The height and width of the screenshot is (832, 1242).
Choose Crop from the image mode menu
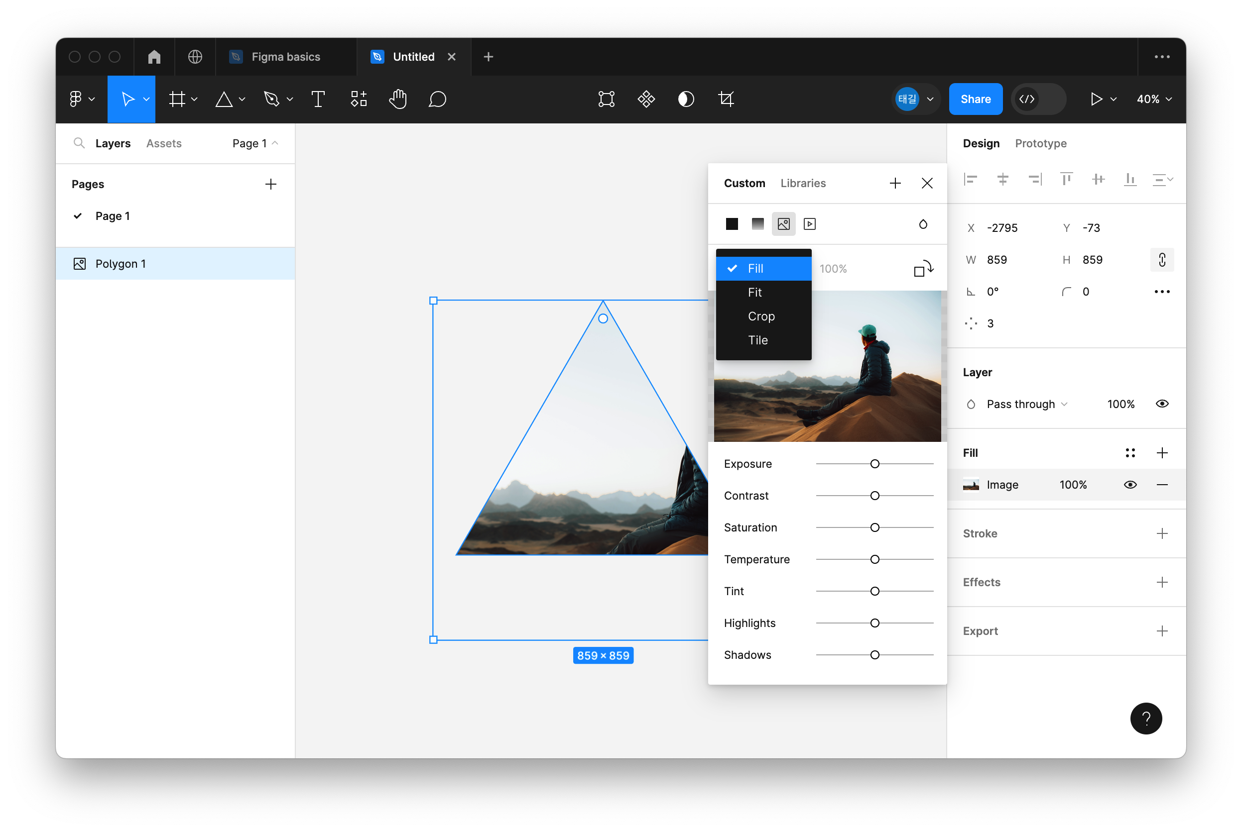761,316
